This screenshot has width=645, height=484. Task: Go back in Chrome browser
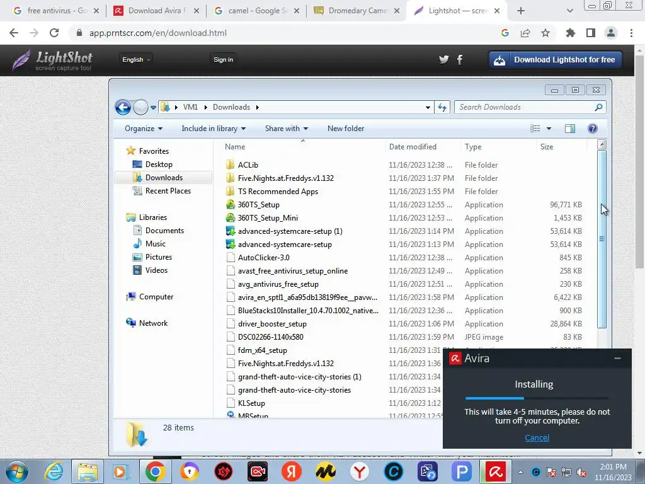(14, 33)
